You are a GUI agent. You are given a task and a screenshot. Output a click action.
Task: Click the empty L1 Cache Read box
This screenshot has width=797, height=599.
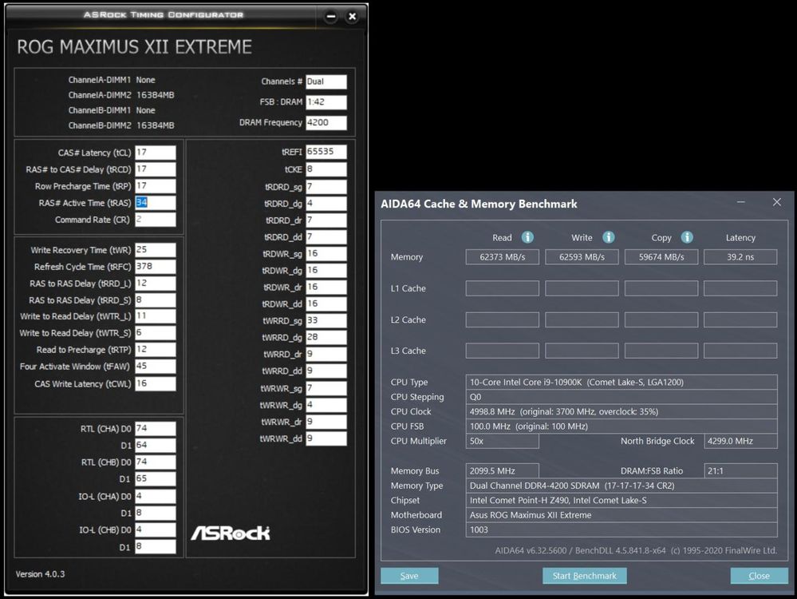502,288
